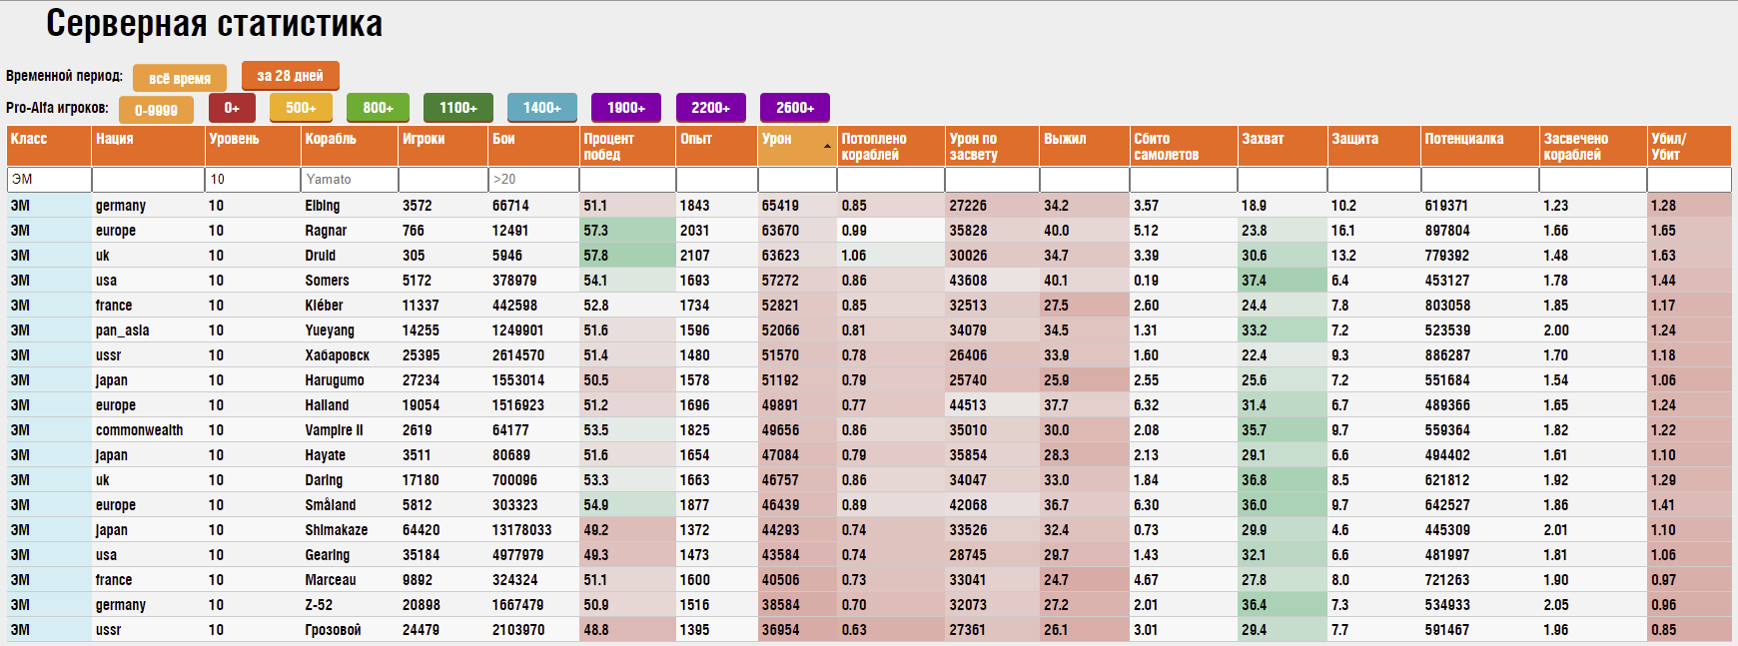This screenshot has height=646, width=1738.
Task: Focus the Урон filter field
Action: tap(797, 180)
